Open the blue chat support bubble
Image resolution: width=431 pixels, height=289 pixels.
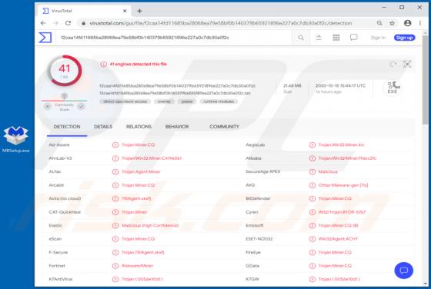click(403, 271)
